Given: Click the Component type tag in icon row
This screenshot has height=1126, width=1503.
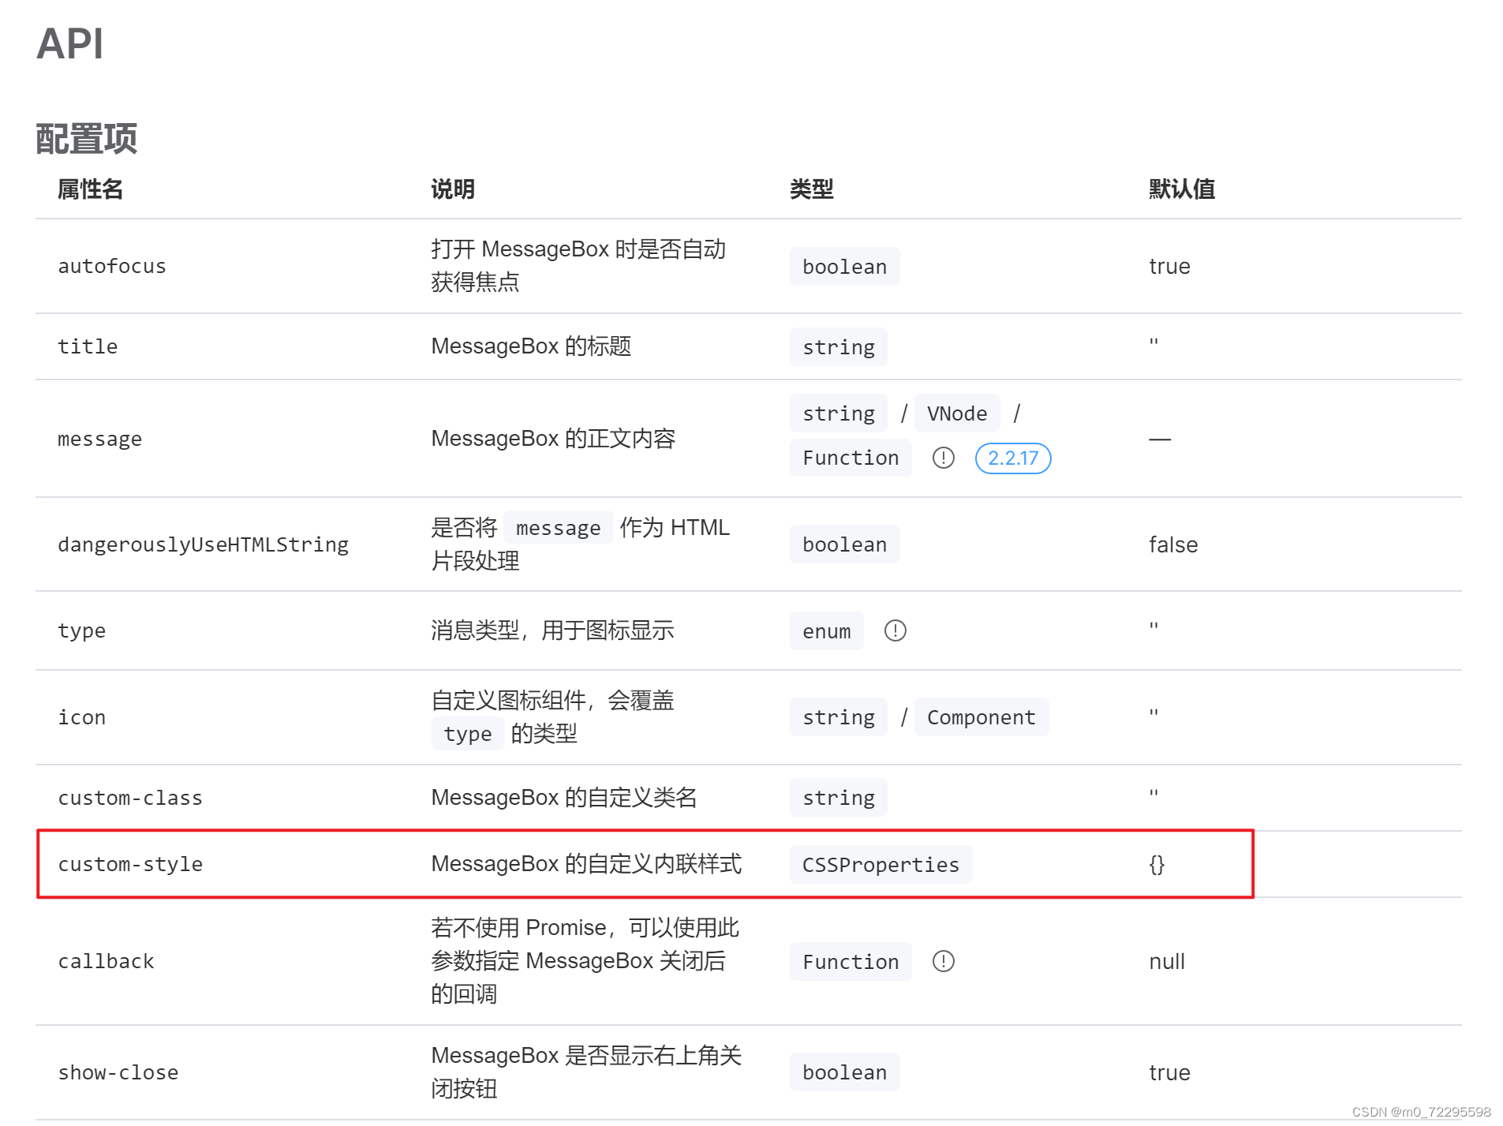Looking at the screenshot, I should click(x=981, y=716).
